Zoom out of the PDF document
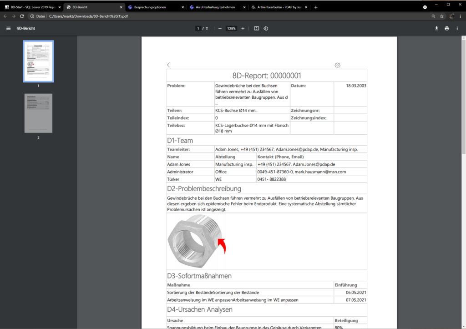 coord(220,29)
